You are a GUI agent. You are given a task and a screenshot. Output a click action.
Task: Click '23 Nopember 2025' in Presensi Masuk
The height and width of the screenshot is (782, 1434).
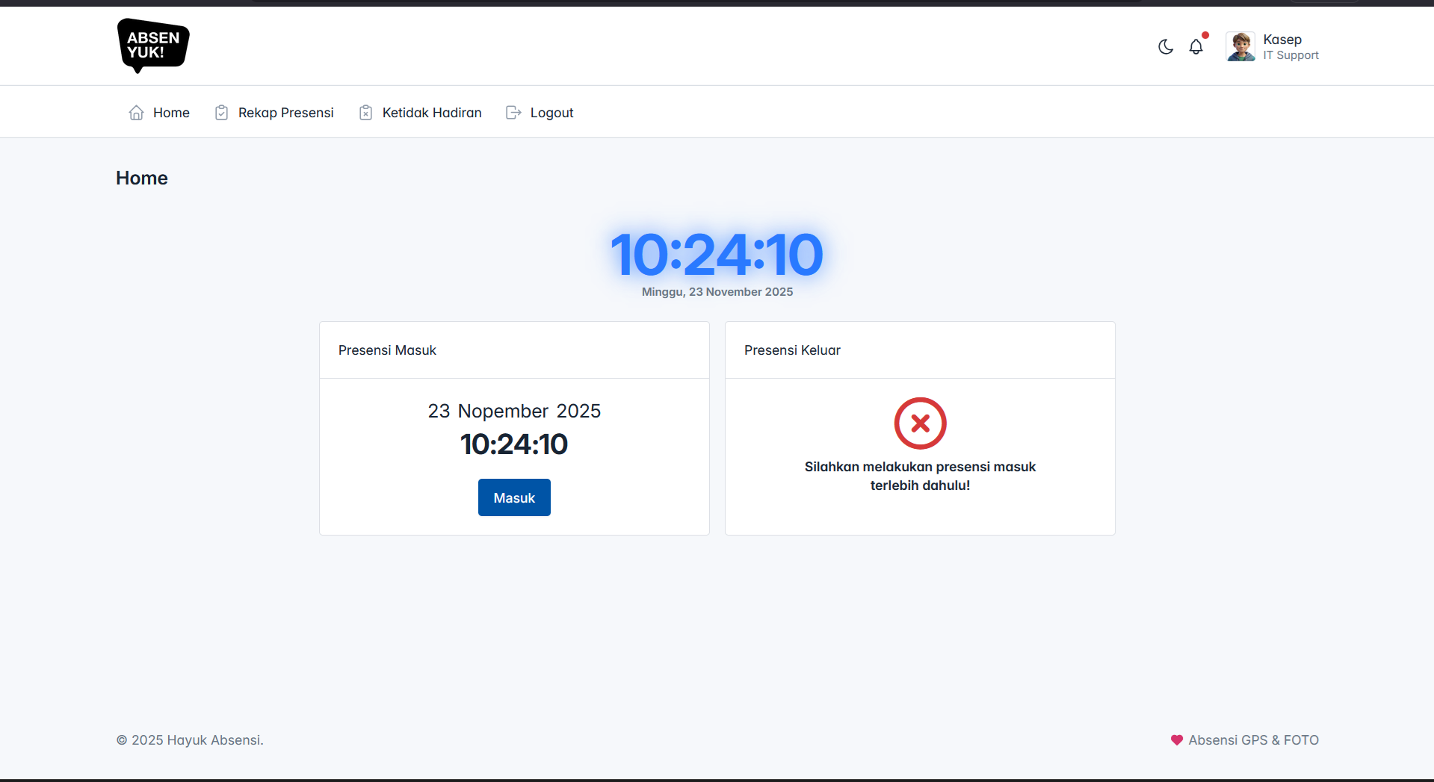point(514,411)
